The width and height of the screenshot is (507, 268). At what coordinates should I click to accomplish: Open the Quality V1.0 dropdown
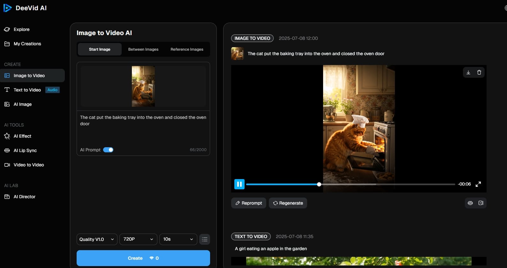tap(97, 239)
